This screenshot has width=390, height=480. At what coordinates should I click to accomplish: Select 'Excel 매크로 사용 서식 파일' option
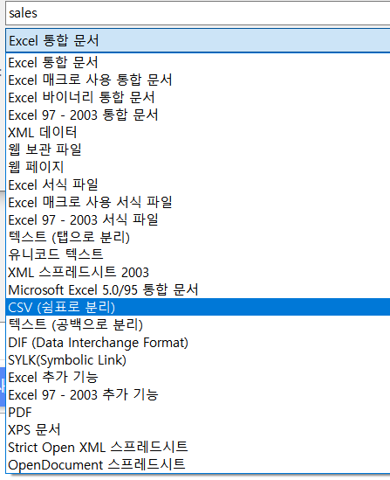[197, 202]
